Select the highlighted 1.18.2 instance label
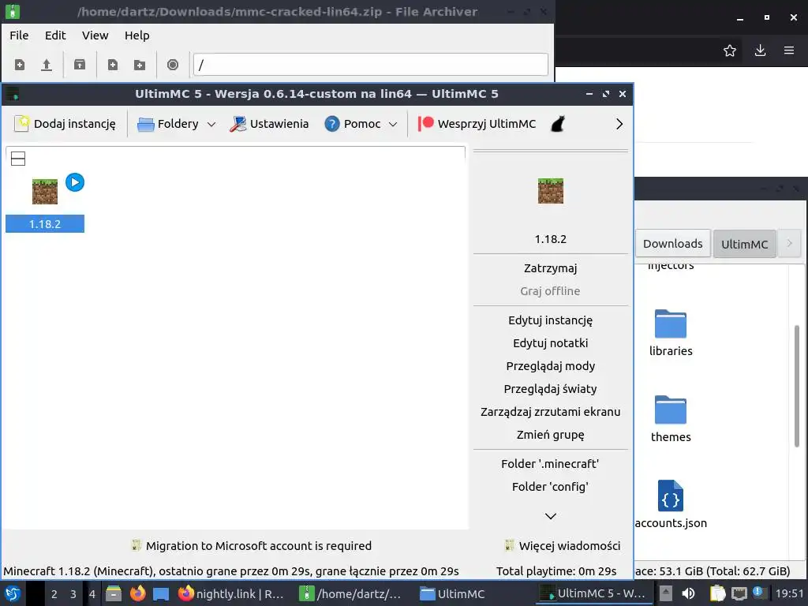This screenshot has height=606, width=808. (45, 223)
